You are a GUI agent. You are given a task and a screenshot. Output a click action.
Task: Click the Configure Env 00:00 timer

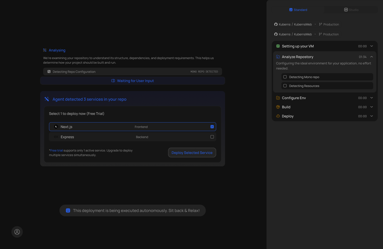[x=362, y=98]
